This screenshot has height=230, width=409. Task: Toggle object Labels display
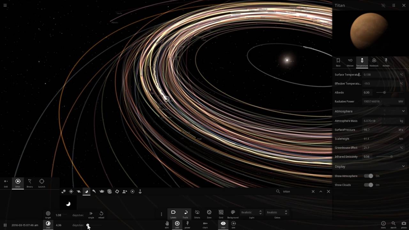click(x=173, y=214)
